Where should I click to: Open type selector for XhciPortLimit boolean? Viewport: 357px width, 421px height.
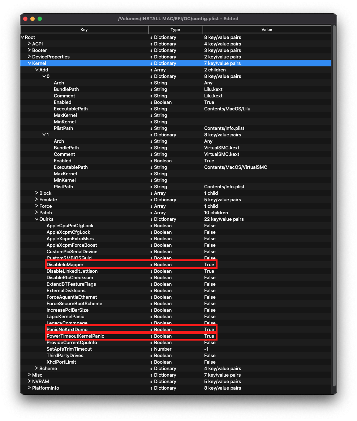151,362
